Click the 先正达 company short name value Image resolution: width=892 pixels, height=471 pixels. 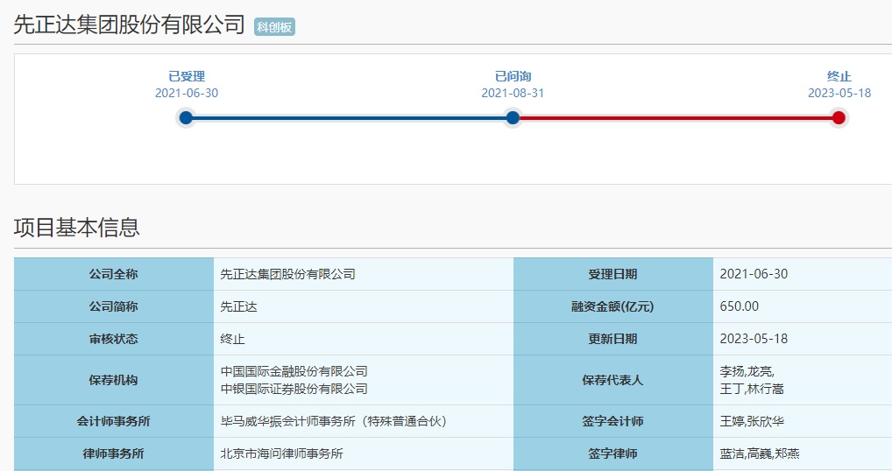coord(238,306)
